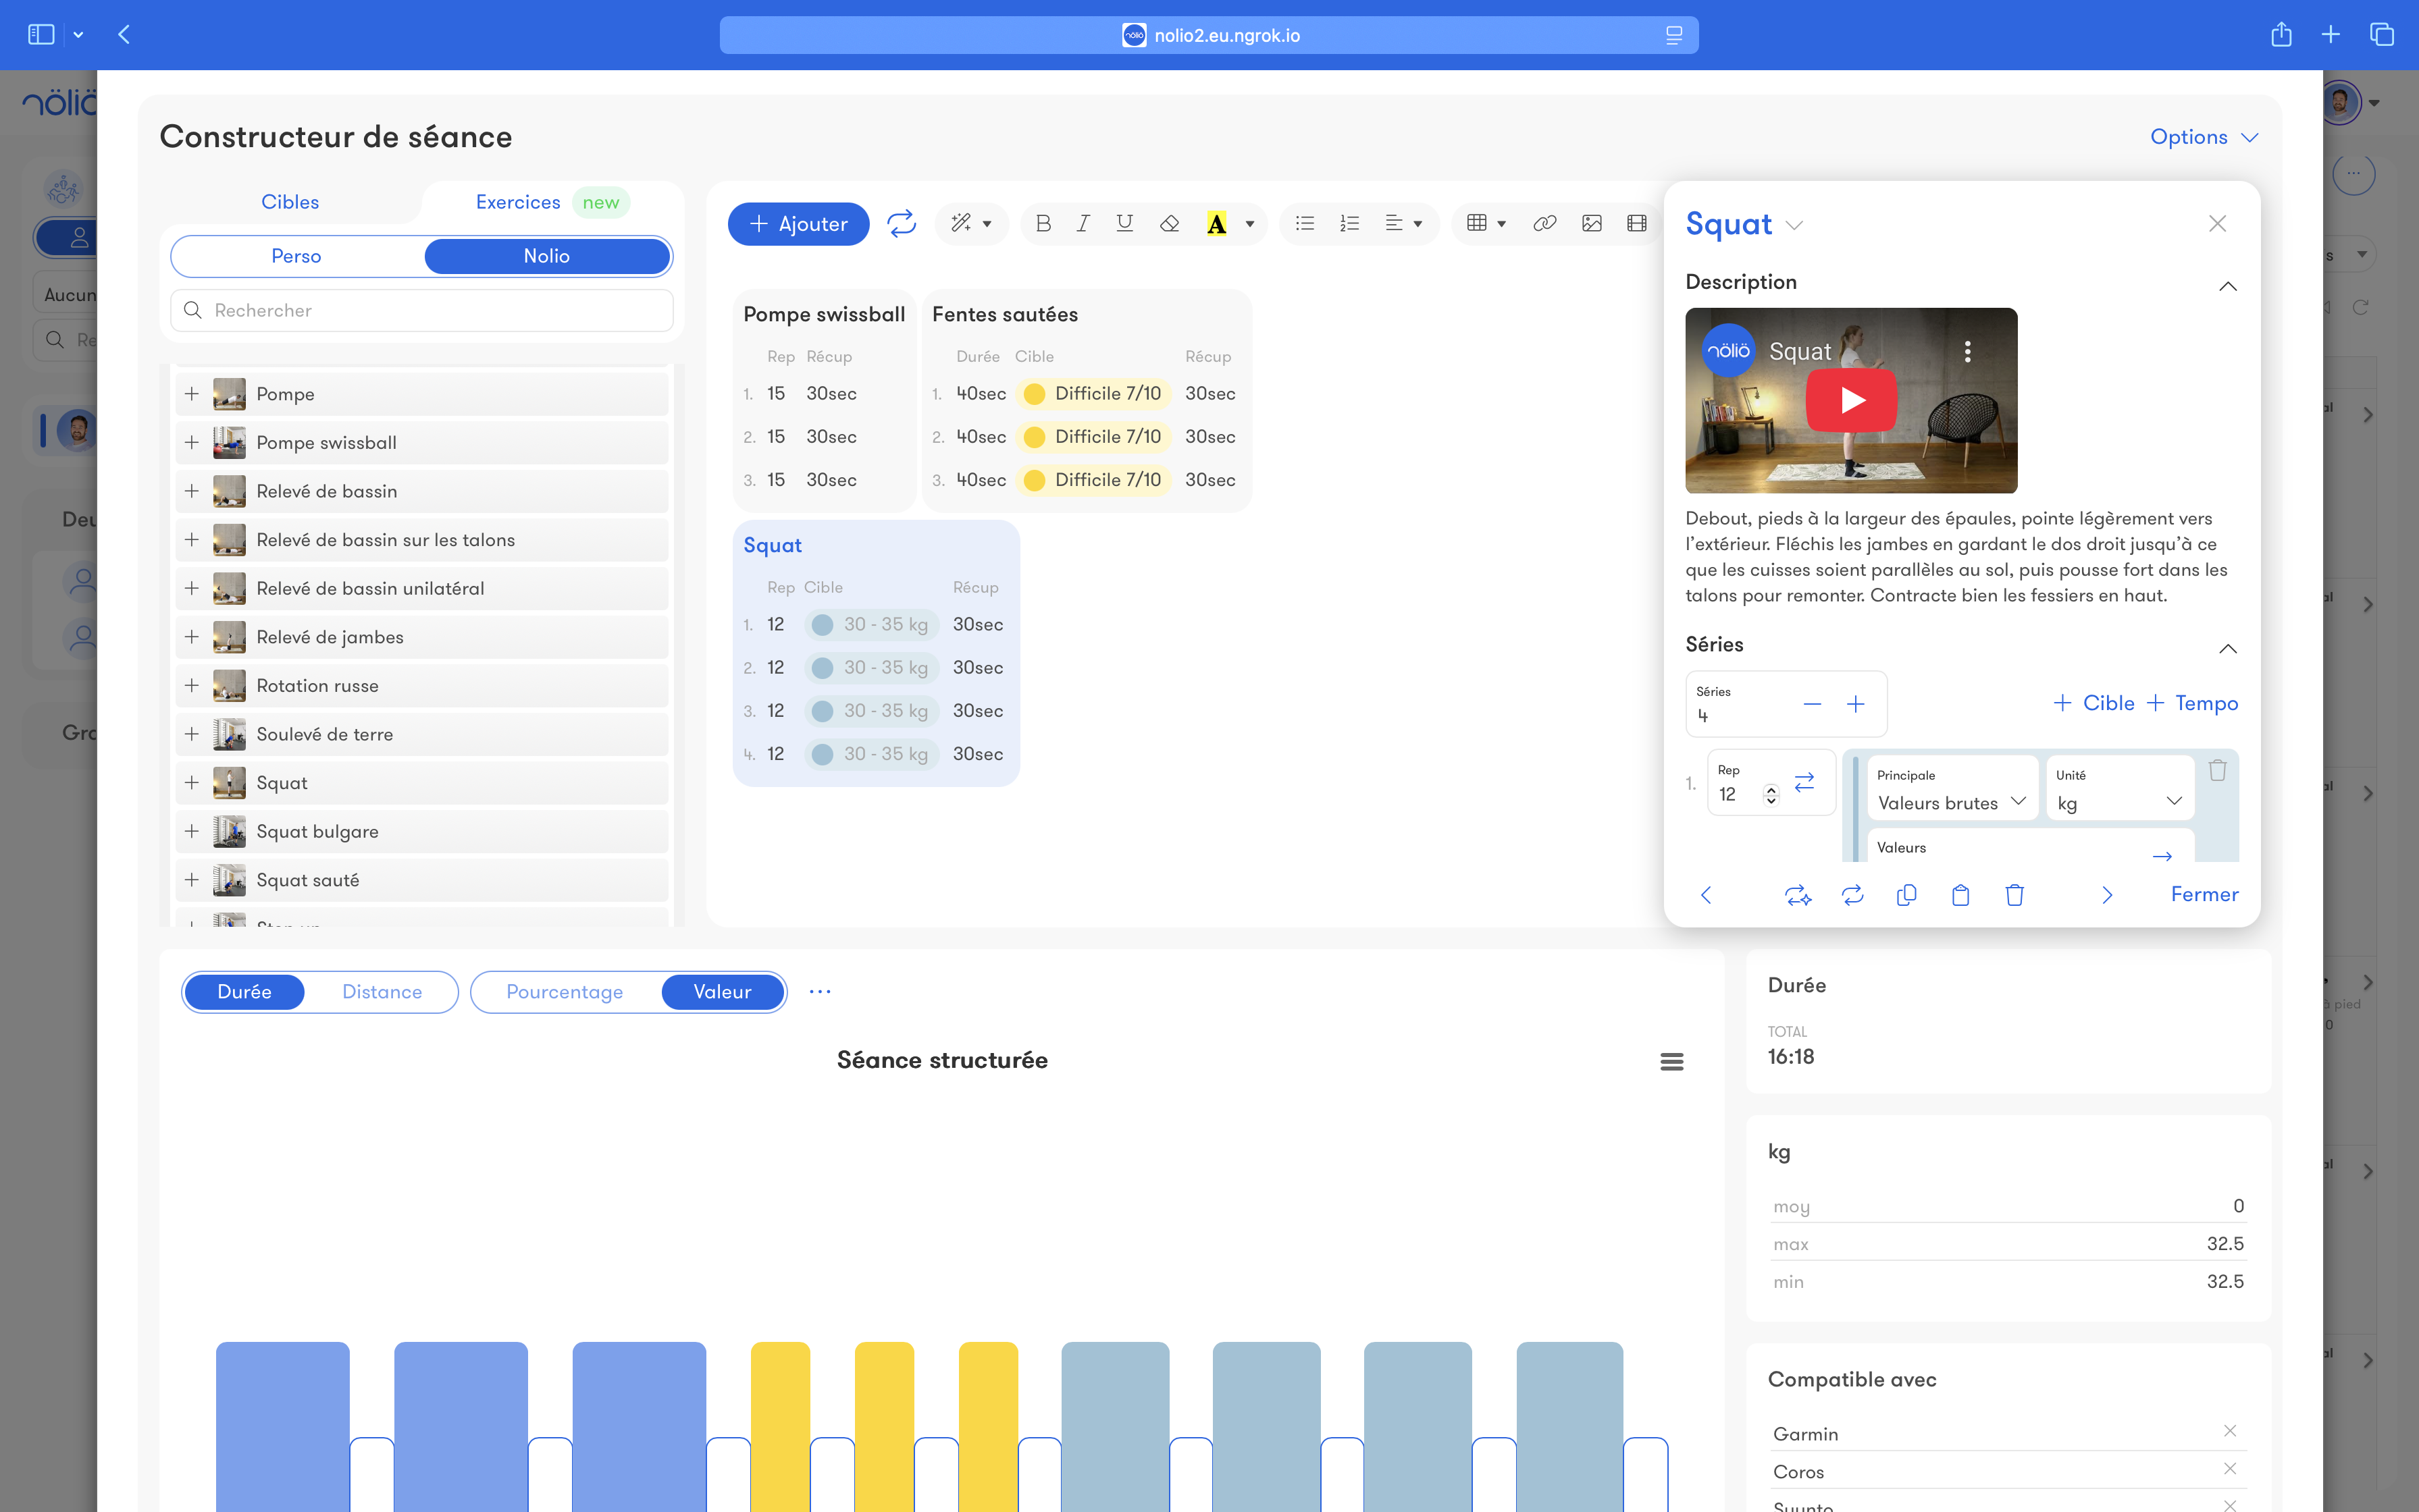The width and height of the screenshot is (2419, 1512).
Task: Open the Unité kg dropdown
Action: (2118, 802)
